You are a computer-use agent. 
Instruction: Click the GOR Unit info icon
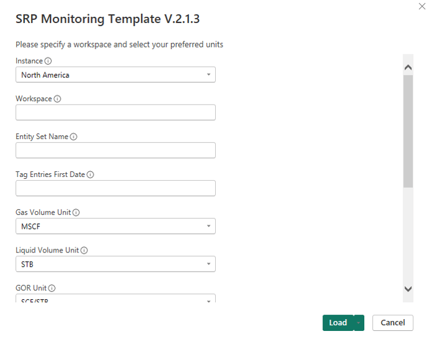click(52, 288)
